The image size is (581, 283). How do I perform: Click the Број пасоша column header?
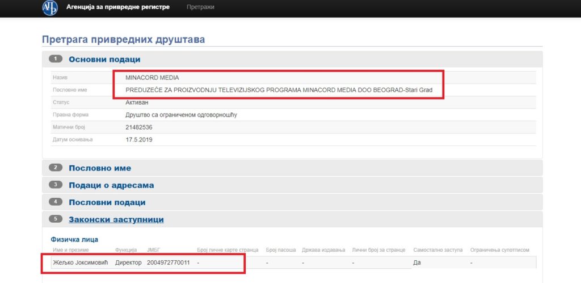[281, 251]
